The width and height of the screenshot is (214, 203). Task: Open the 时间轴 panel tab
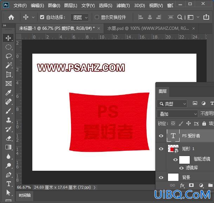(x=25, y=196)
